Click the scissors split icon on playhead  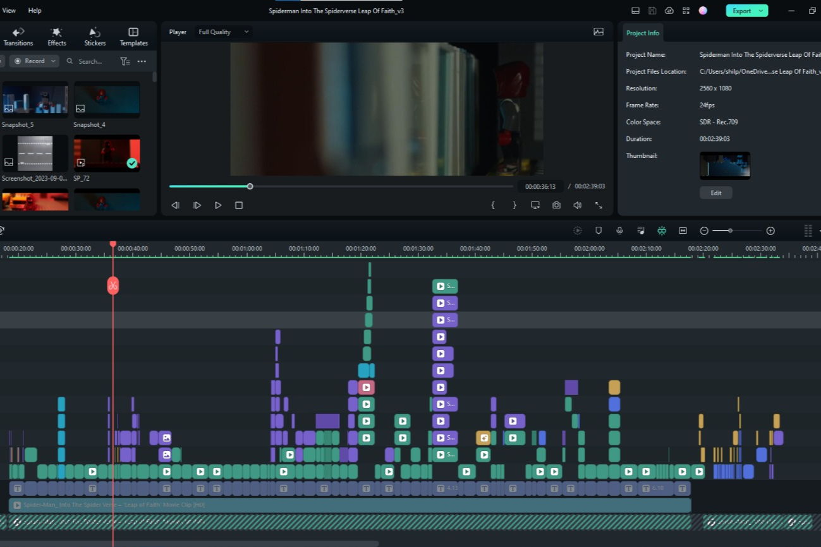click(113, 286)
